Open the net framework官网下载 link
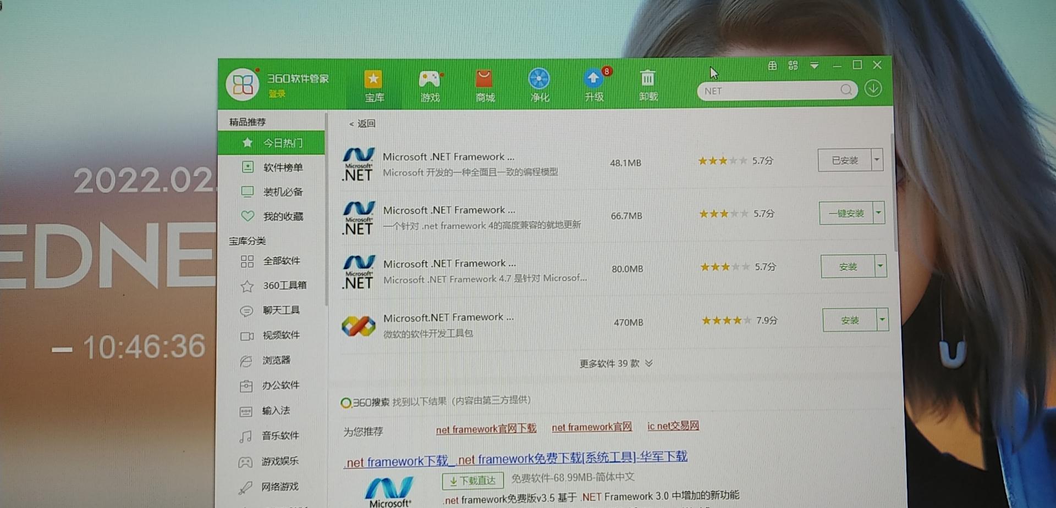Screen dimensions: 1056x508 click(486, 429)
